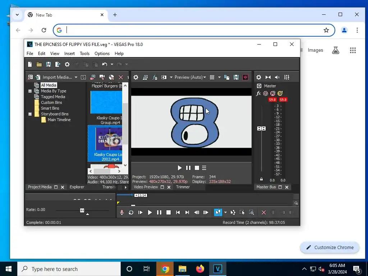This screenshot has height=276, width=368.
Task: Click the Master volume fader handle
Action: 262,128
